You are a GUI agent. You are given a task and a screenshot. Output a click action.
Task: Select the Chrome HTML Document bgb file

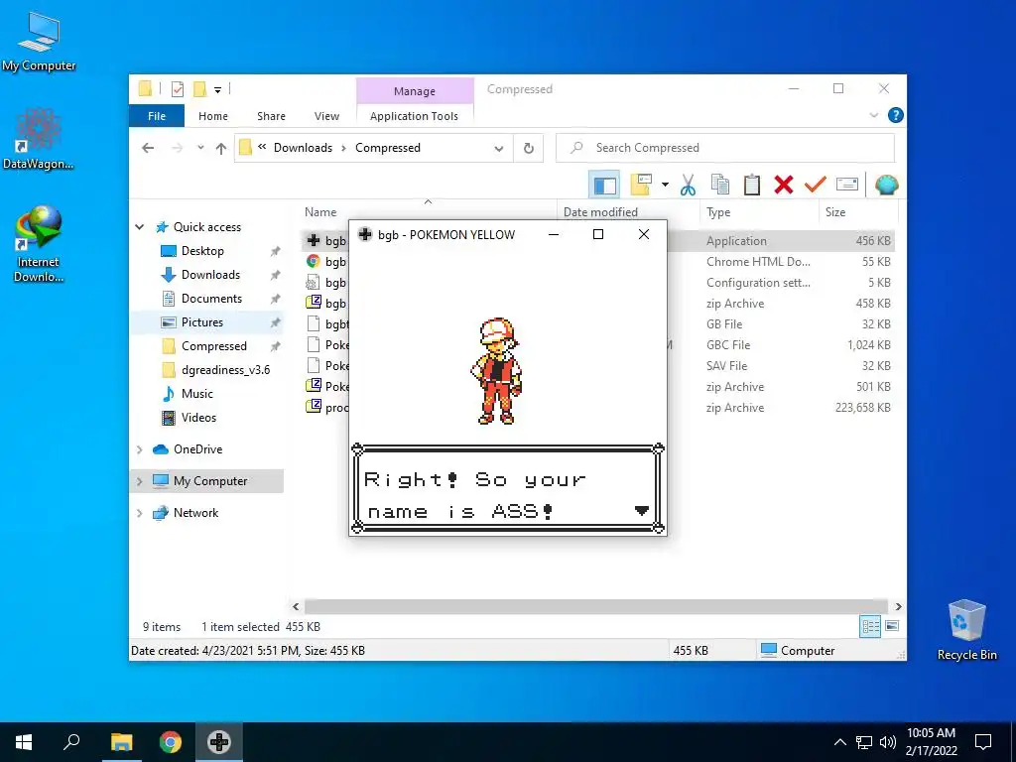598,262
